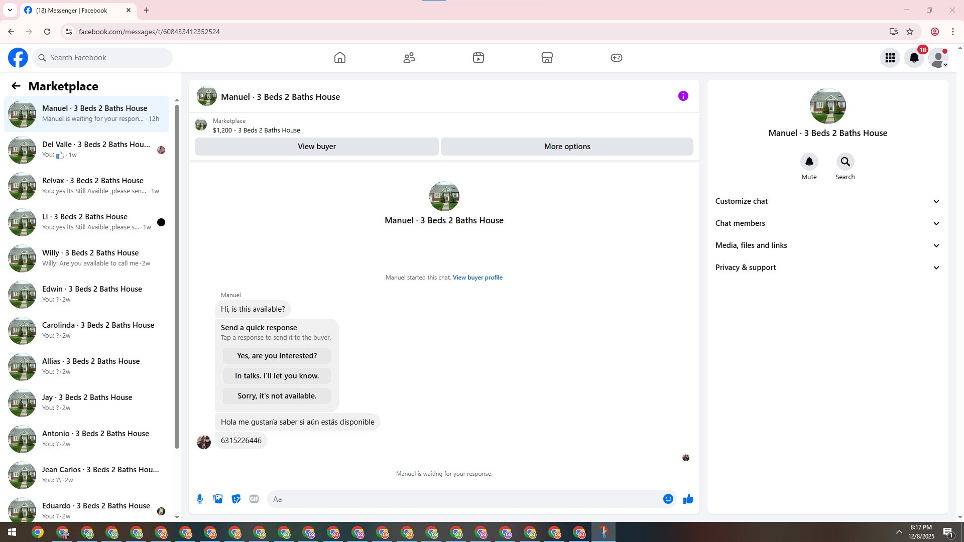This screenshot has width=964, height=542.
Task: Open the View buyer profile link
Action: pos(477,278)
